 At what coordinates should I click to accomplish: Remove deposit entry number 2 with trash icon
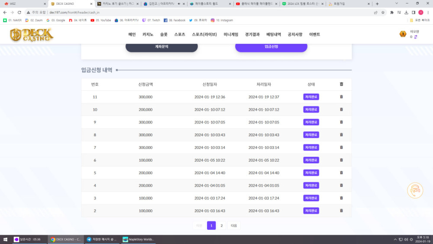(341, 211)
